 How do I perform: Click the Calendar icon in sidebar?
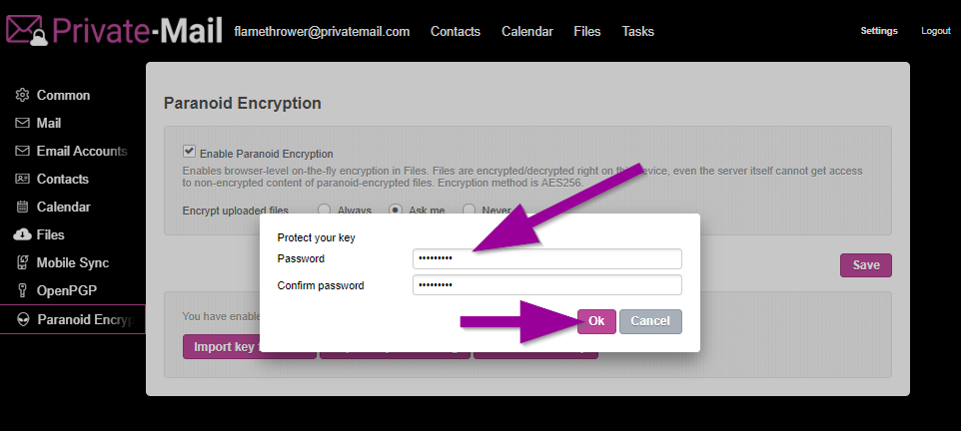(22, 208)
